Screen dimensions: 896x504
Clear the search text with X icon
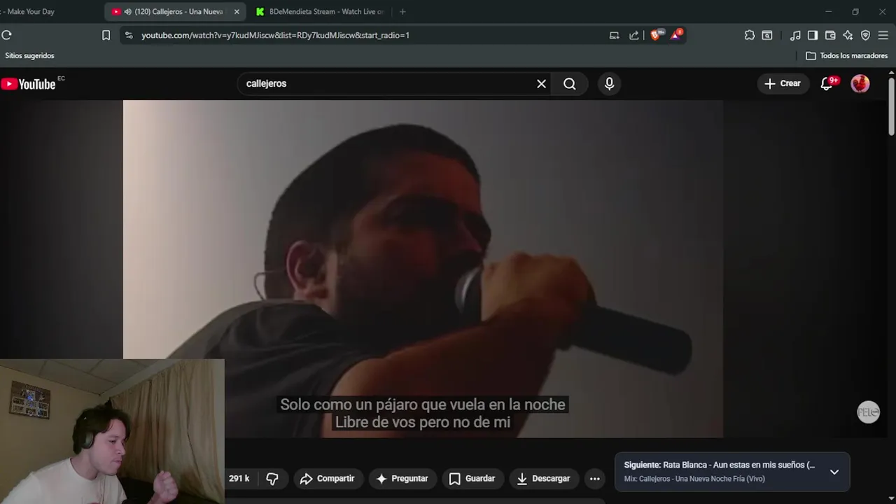541,83
